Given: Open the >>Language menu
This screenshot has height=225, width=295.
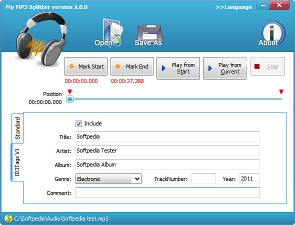Looking at the screenshot, I should coord(234,7).
